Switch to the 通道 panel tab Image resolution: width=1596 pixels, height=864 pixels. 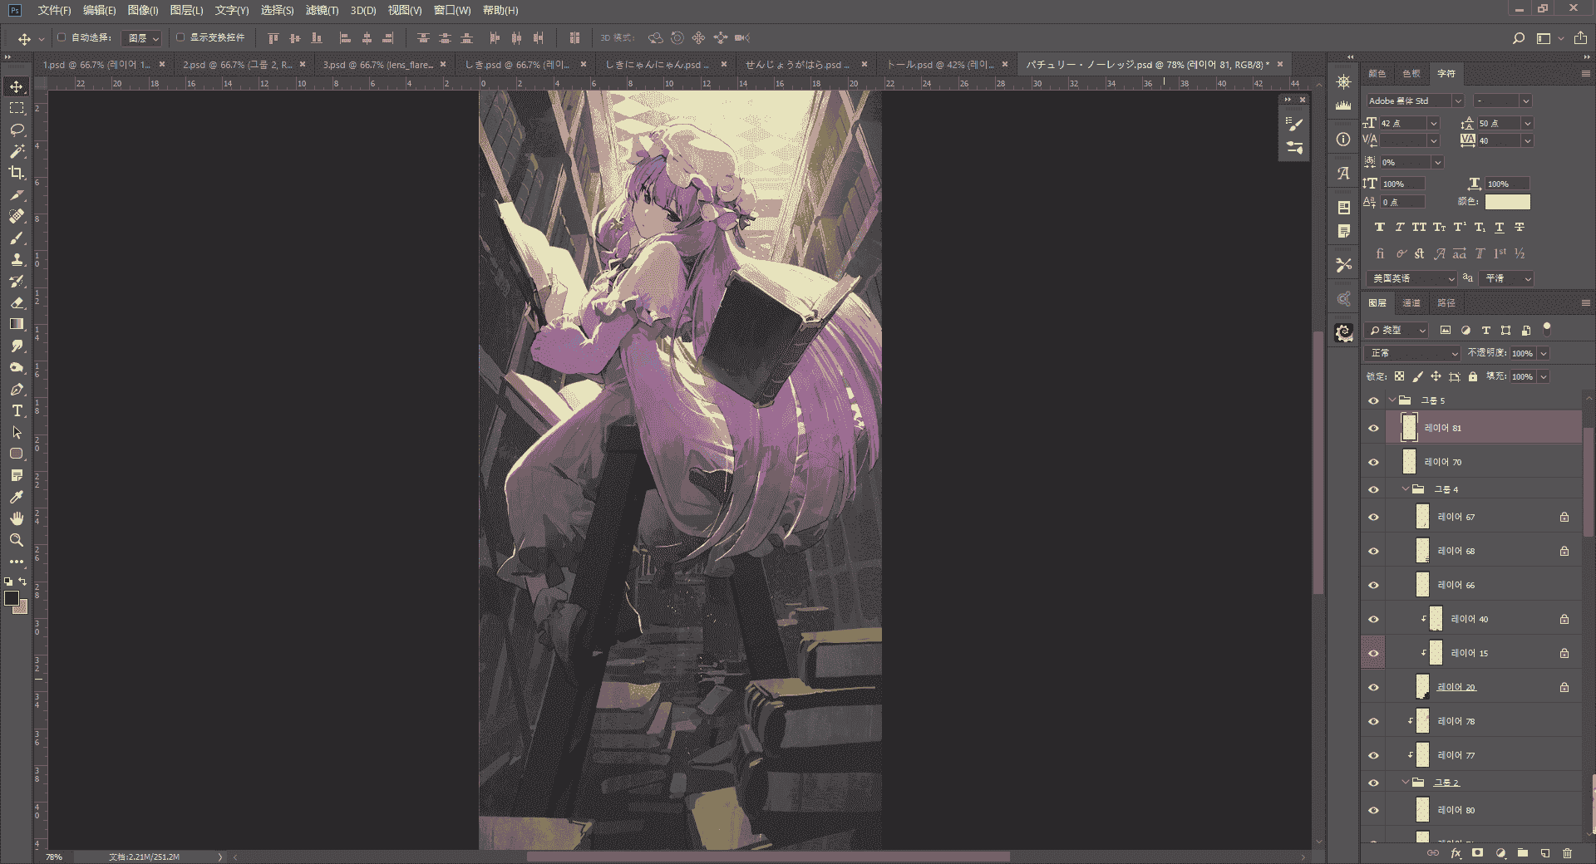pos(1411,303)
